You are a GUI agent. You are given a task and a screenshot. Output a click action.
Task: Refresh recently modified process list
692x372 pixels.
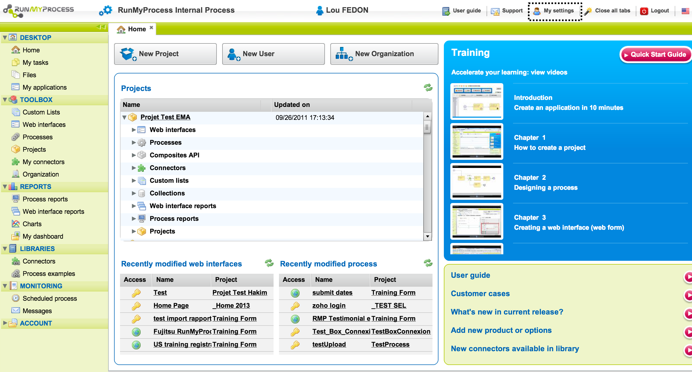point(428,263)
